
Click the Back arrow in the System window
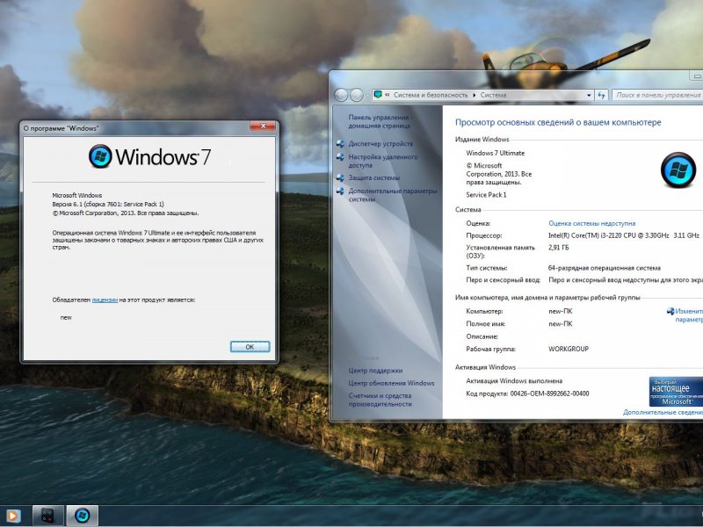341,95
